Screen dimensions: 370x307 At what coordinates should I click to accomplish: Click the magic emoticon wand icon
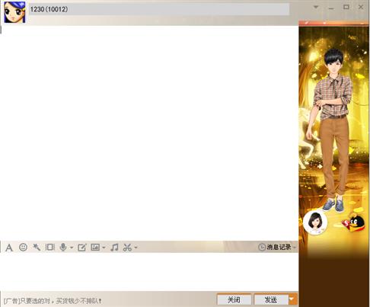pos(37,247)
